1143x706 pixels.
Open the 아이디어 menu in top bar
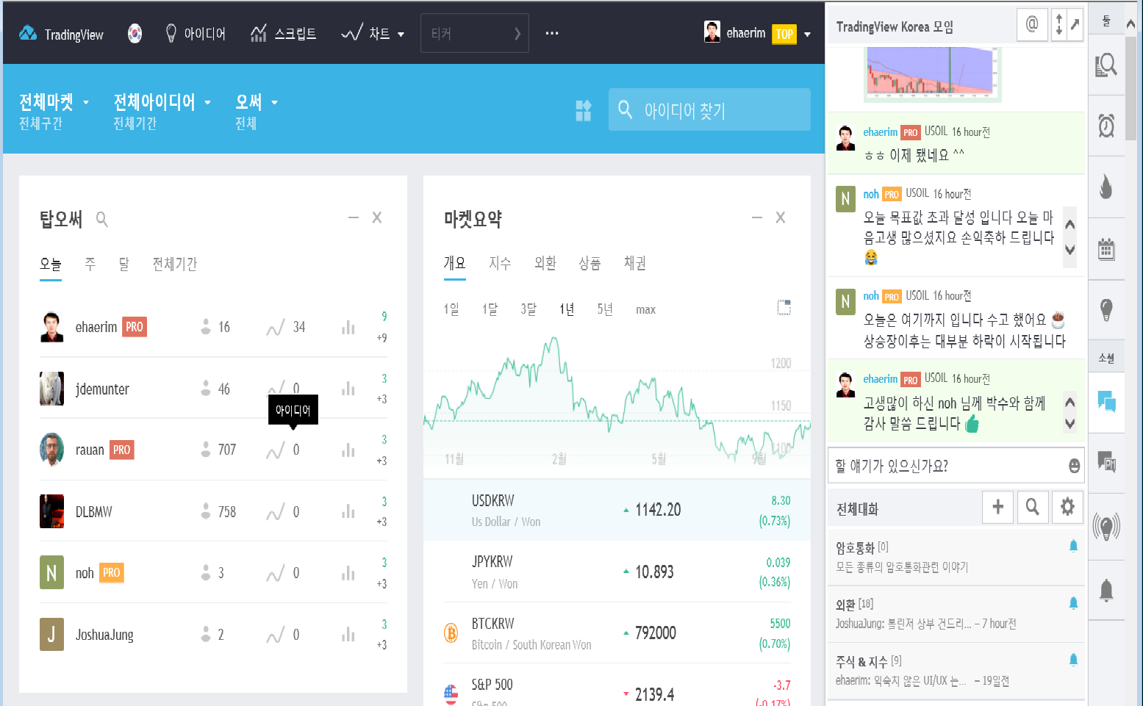(x=196, y=34)
